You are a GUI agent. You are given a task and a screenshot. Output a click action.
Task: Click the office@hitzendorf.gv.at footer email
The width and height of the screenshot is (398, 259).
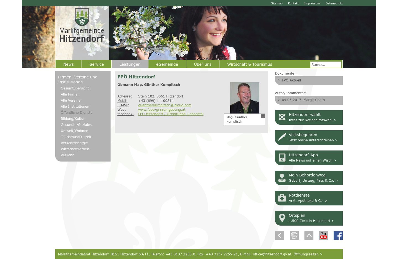click(x=272, y=254)
